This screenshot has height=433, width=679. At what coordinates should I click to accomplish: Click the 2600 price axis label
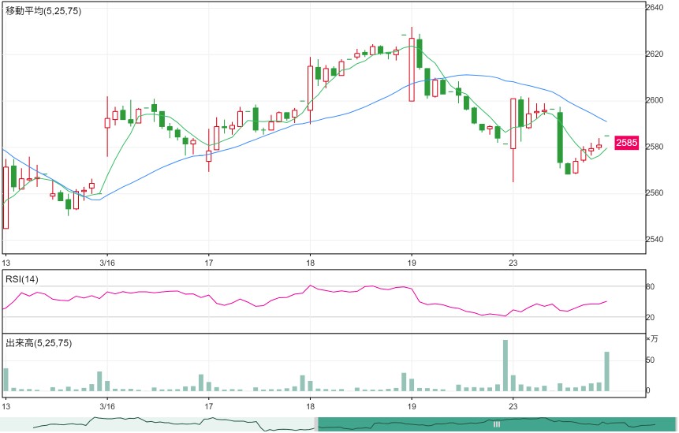click(x=654, y=100)
